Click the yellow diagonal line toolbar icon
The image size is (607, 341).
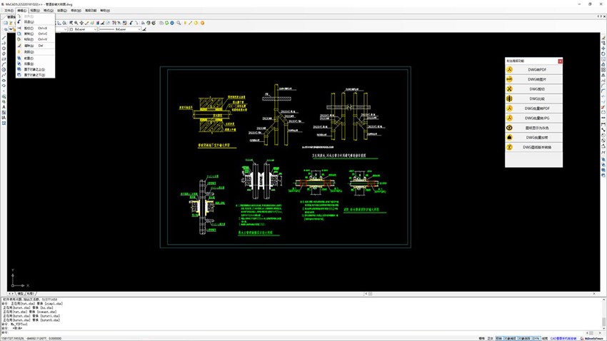[x=191, y=24]
